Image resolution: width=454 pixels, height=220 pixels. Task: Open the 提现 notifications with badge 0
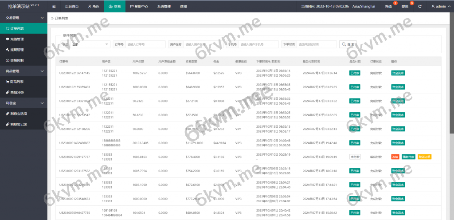[x=405, y=6]
